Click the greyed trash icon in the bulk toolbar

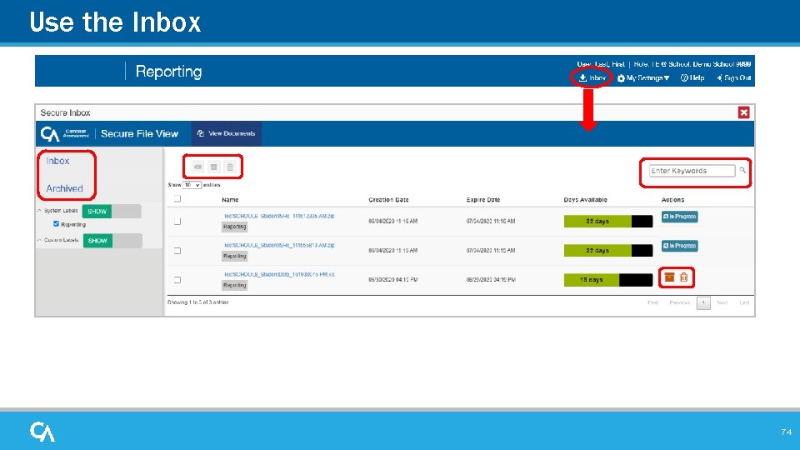pyautogui.click(x=230, y=167)
